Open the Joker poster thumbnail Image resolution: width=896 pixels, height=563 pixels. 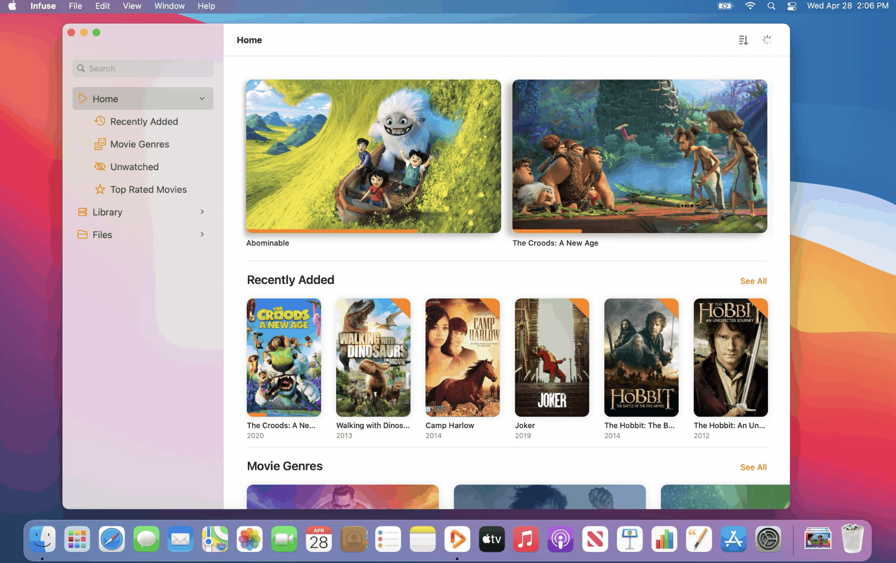tap(552, 358)
